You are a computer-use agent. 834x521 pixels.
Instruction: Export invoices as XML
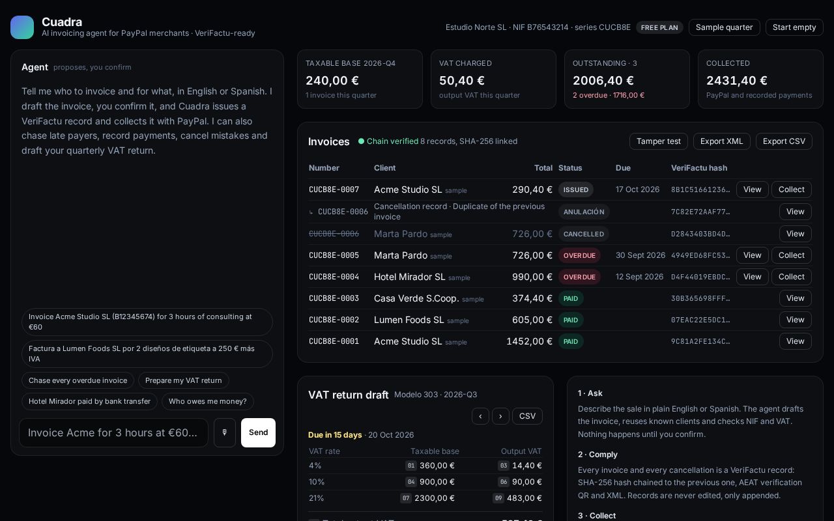(x=721, y=141)
